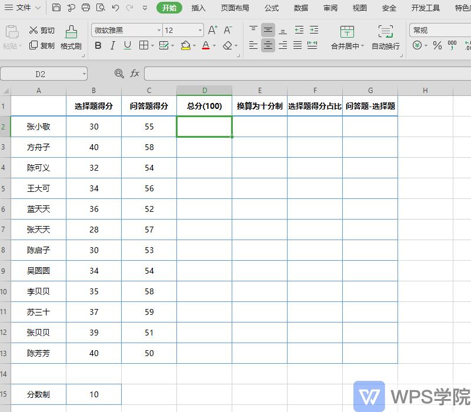Viewport: 471px width, 412px height.
Task: Click the comma thousands separator icon
Action: (x=452, y=46)
